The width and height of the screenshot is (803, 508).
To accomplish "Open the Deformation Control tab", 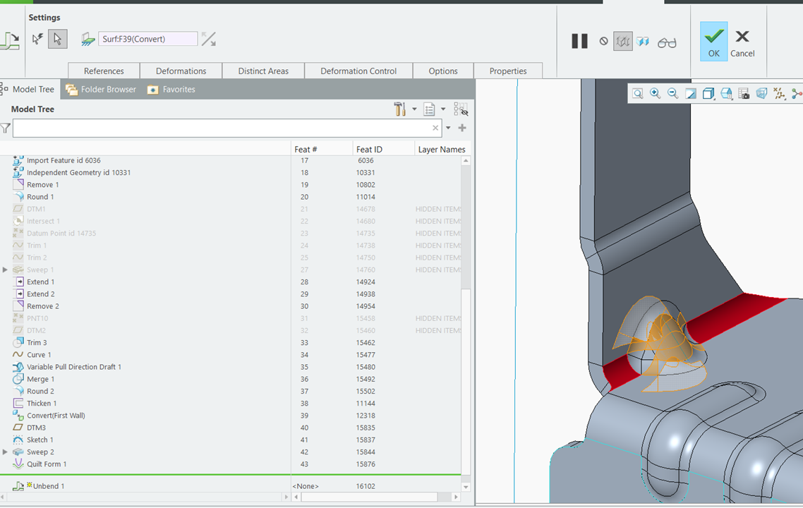I will tap(358, 71).
